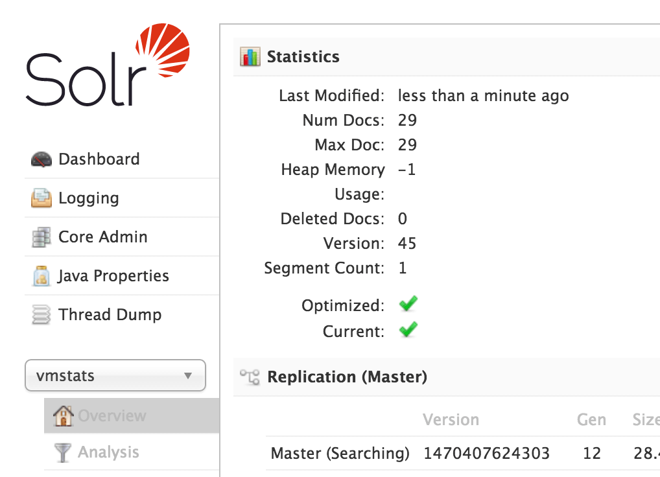Collapse the Replication (Master) section header
The width and height of the screenshot is (660, 477).
click(x=447, y=377)
